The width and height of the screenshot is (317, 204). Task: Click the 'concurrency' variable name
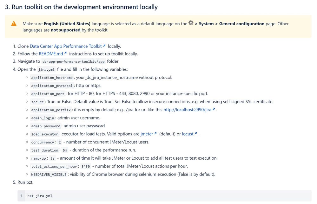(43, 142)
